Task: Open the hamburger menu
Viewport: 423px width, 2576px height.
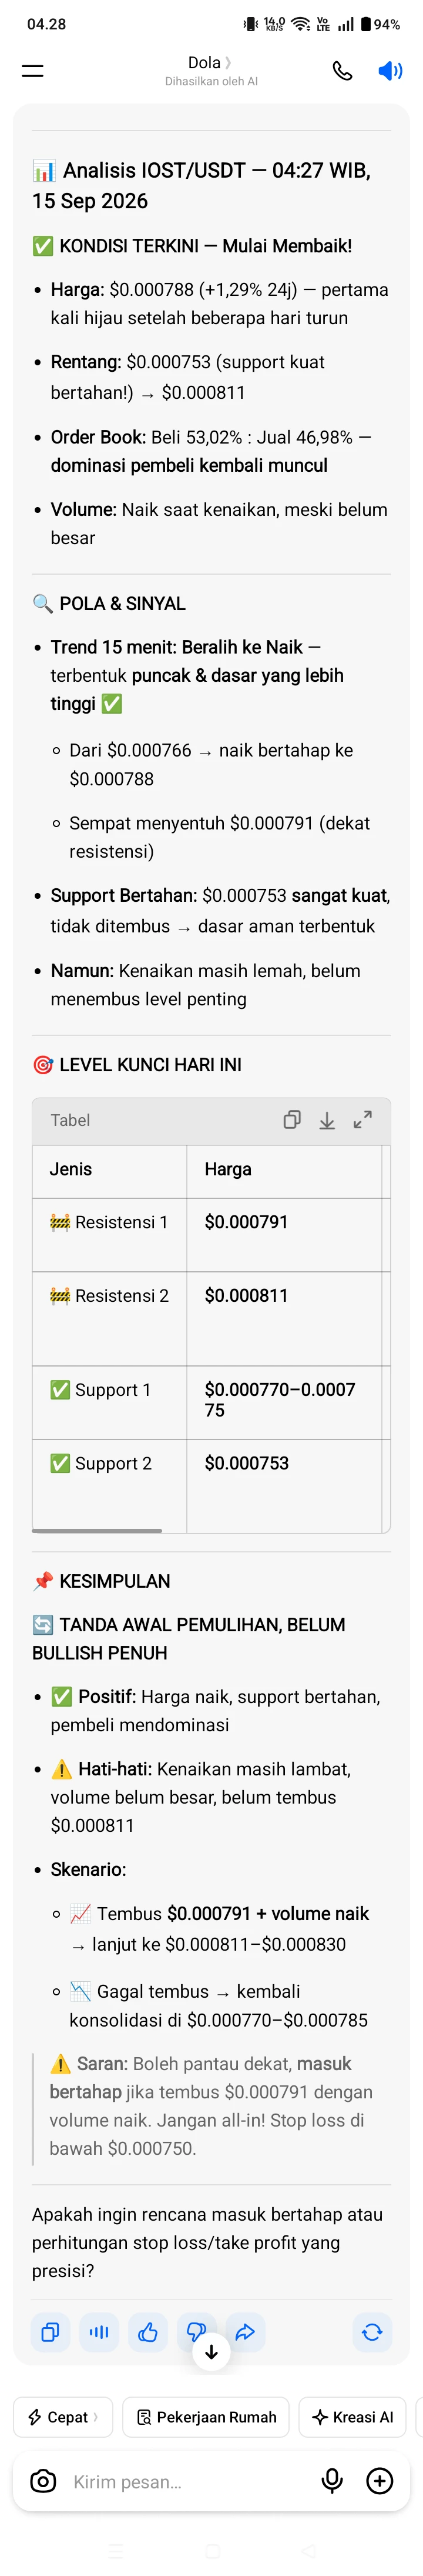Action: (x=33, y=70)
